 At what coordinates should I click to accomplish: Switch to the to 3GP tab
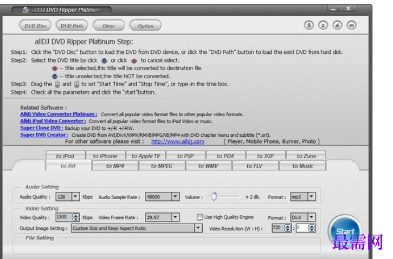[266, 156]
